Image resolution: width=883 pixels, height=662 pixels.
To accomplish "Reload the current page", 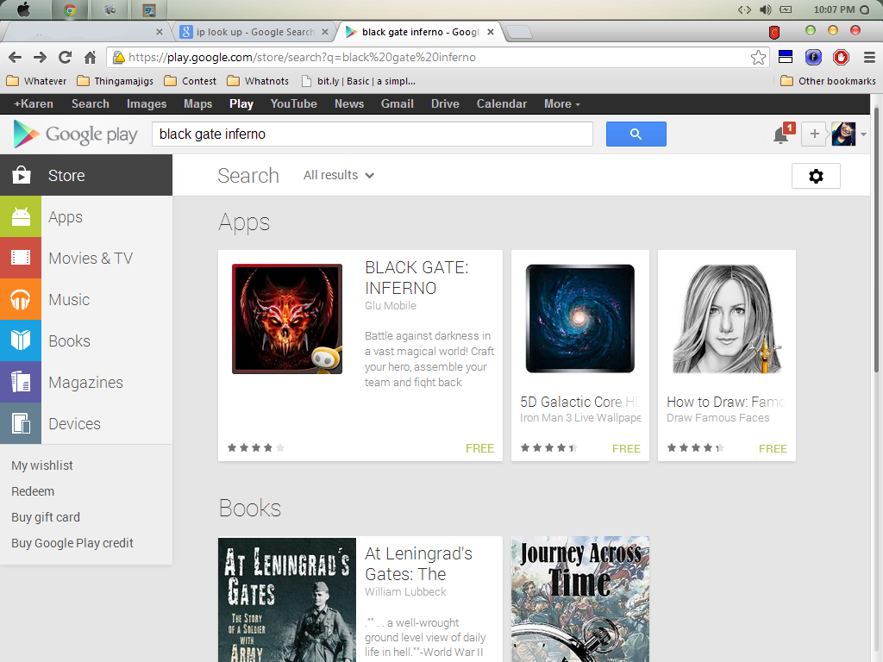I will pos(66,57).
